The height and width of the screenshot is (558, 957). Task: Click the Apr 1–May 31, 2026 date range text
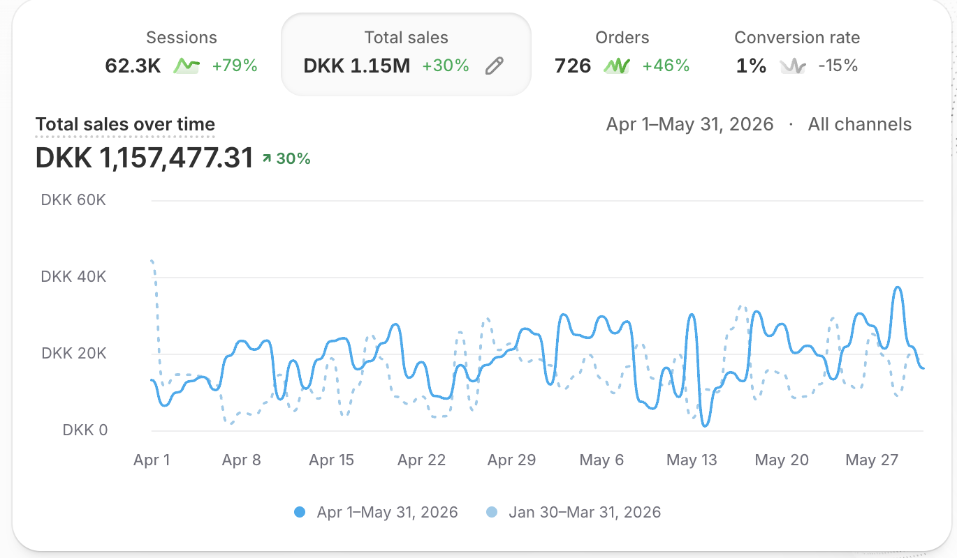click(690, 125)
